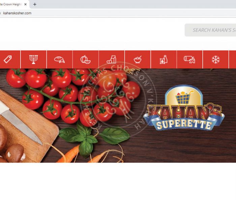Open a new browser tab

35,4
